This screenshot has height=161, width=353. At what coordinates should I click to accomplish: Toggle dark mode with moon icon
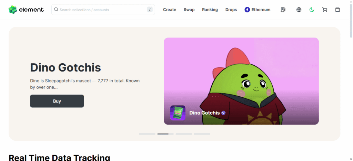tap(312, 10)
